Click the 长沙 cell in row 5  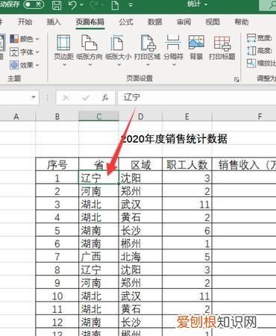141,230
